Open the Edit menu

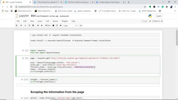click(x=25, y=21)
